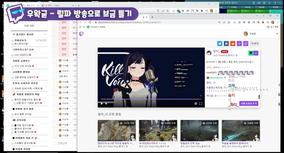
Task: Open the 릴파_ channel name link
Action: click(216, 51)
